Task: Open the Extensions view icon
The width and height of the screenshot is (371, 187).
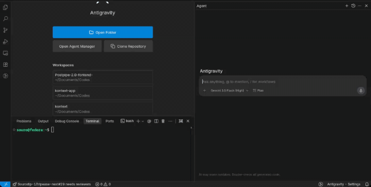Action: (x=5, y=65)
